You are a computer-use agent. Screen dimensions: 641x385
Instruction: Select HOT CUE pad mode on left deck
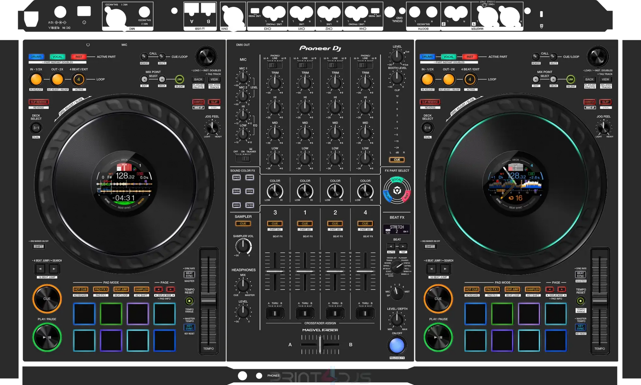point(80,289)
